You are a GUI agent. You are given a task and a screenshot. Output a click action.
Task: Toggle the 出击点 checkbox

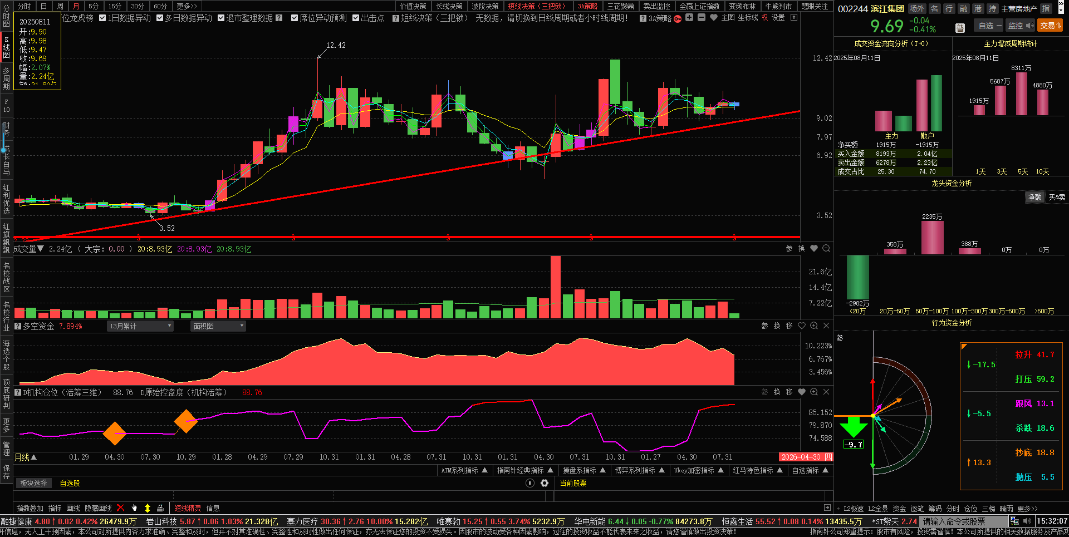[356, 18]
